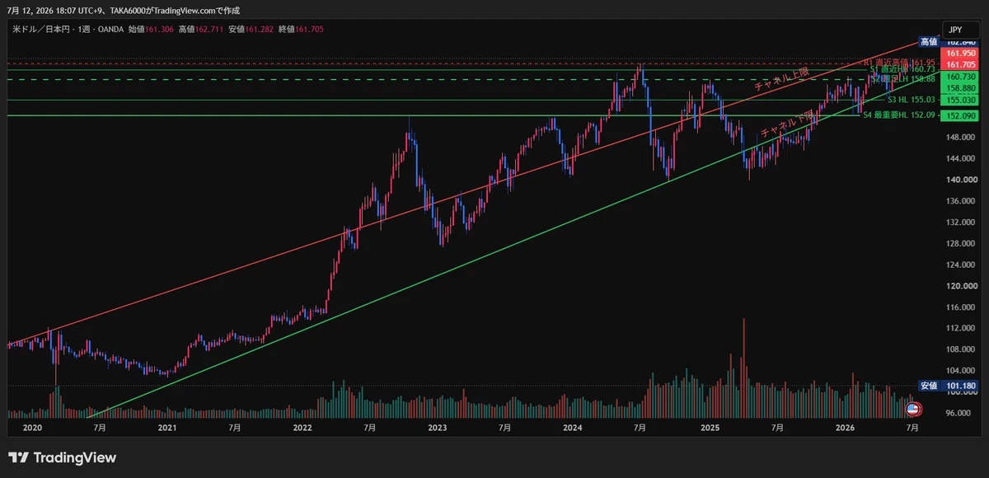This screenshot has height=478, width=989.
Task: Click the S4 最重要HL 152.09 line label
Action: click(x=898, y=115)
